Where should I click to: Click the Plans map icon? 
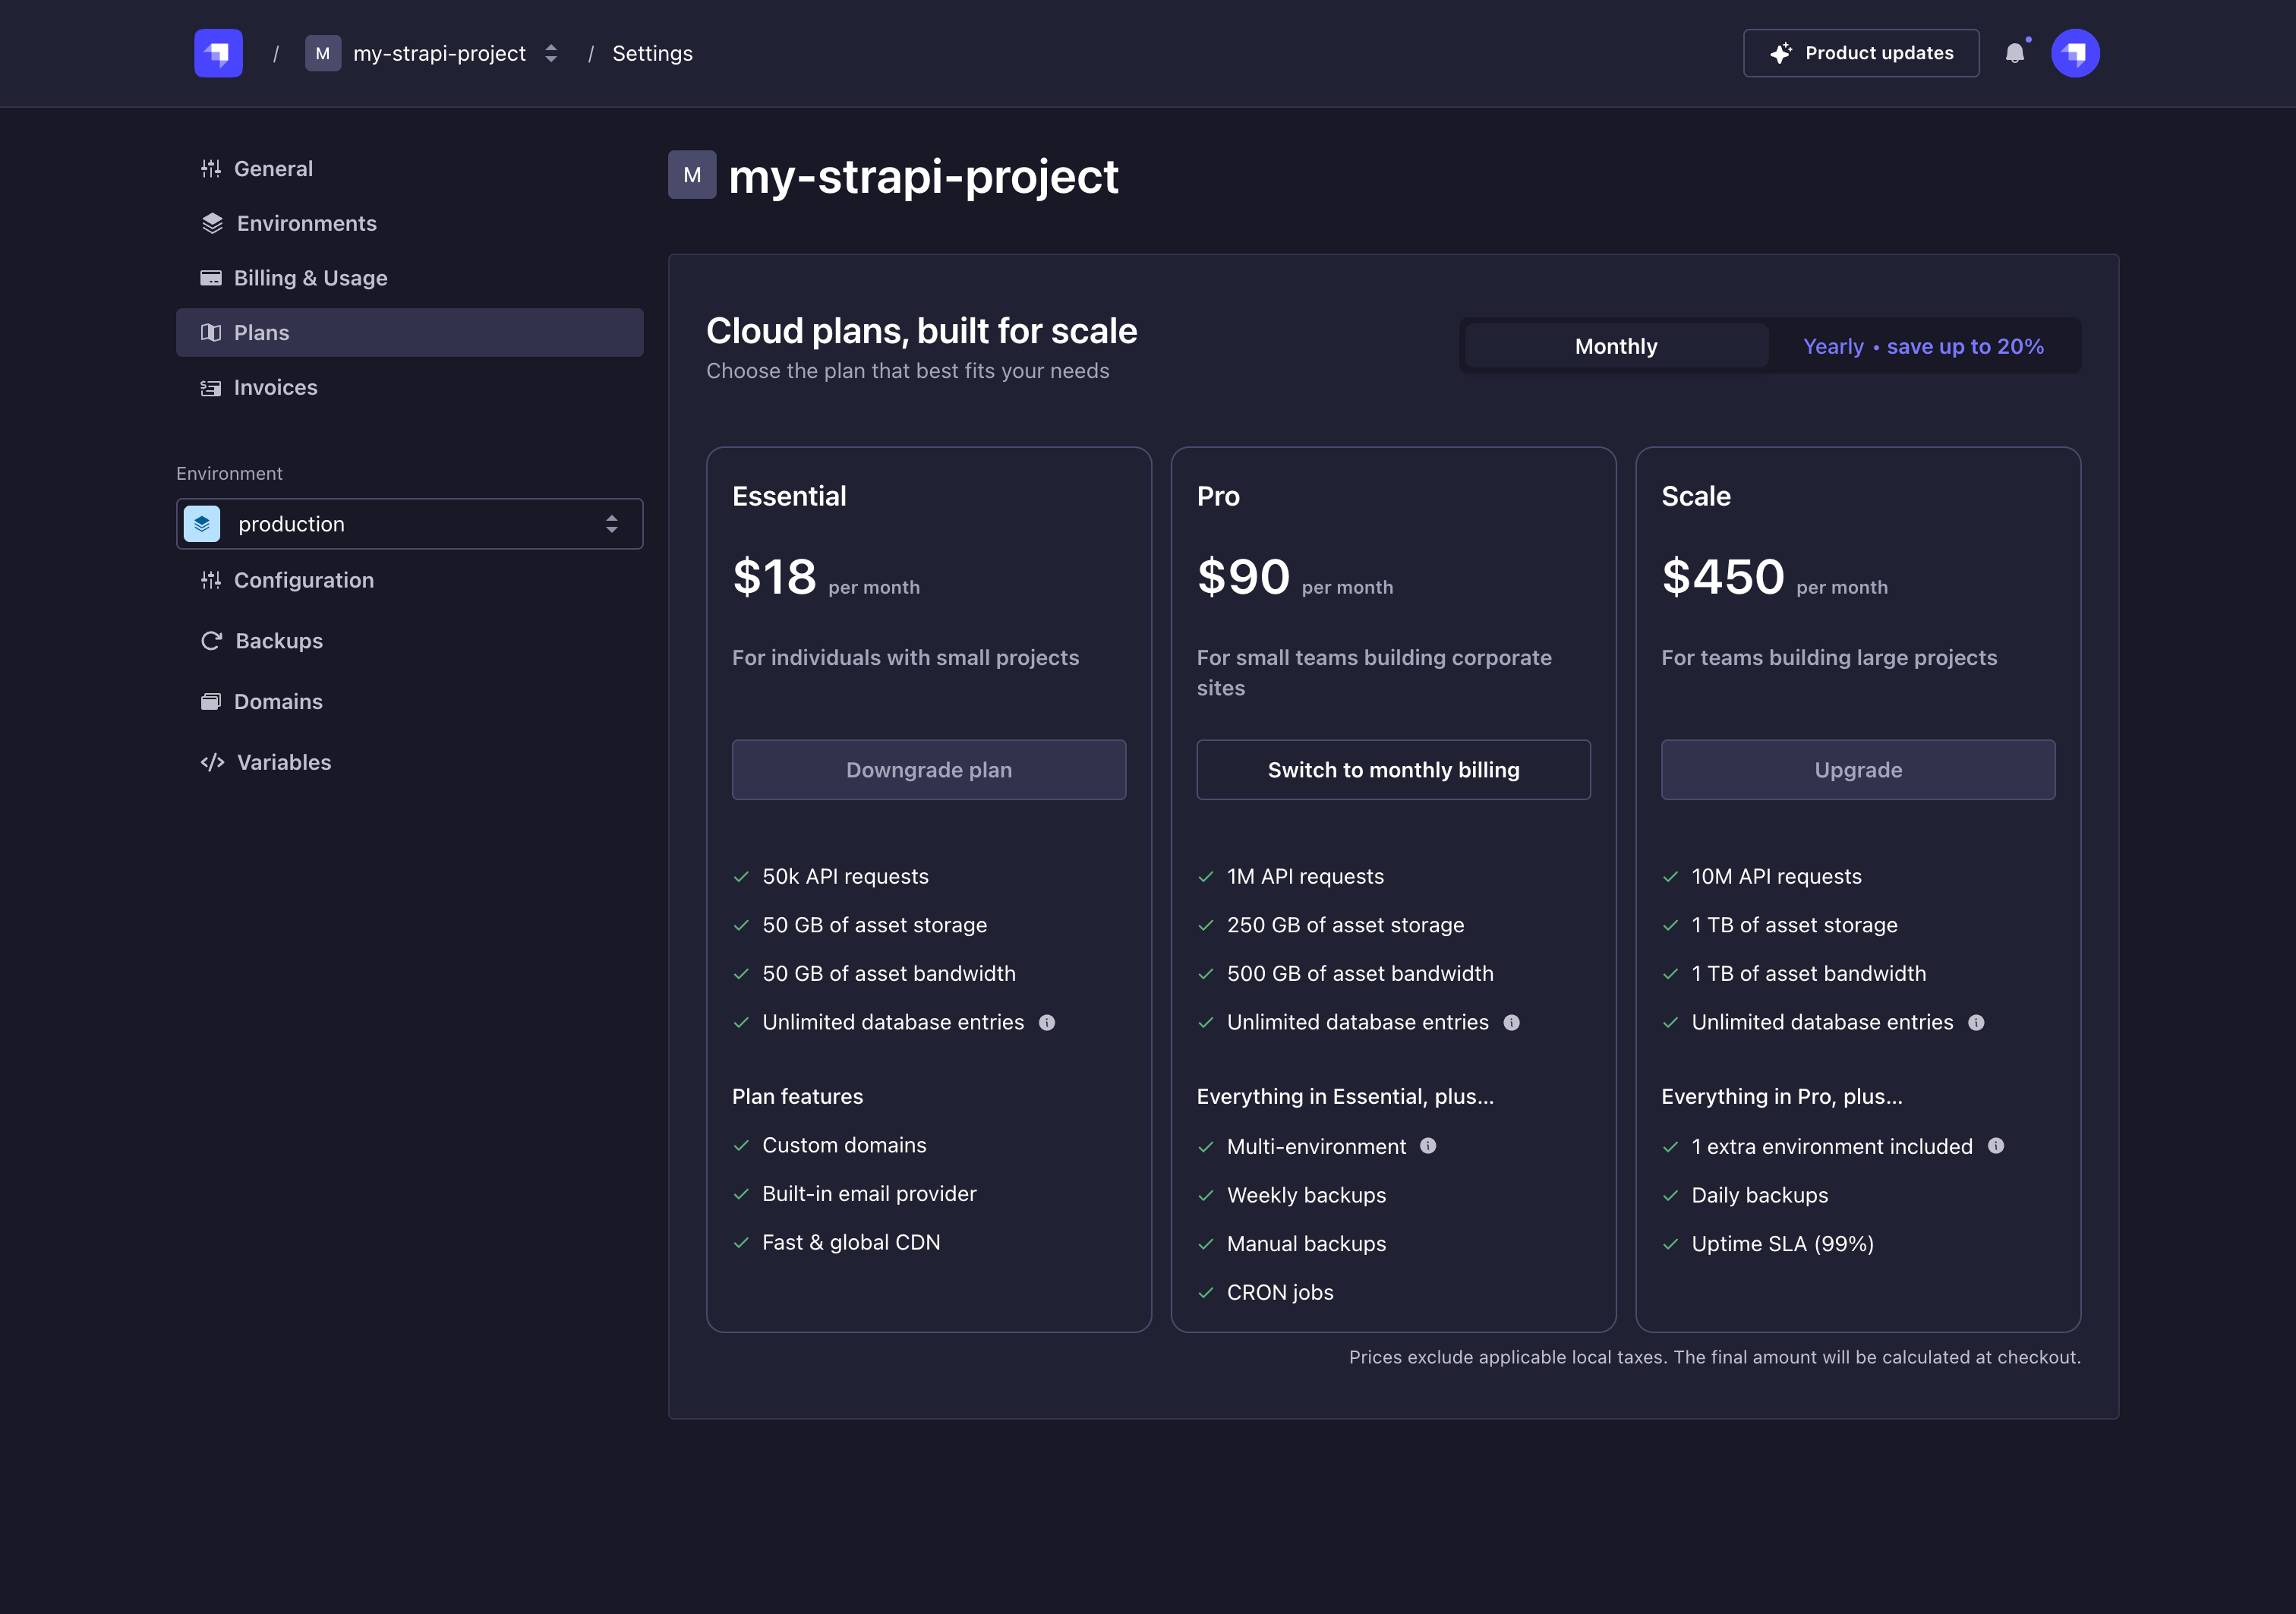pos(210,333)
